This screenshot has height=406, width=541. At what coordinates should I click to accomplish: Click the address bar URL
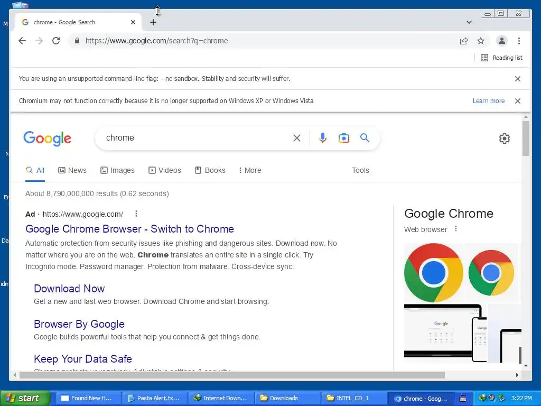156,41
